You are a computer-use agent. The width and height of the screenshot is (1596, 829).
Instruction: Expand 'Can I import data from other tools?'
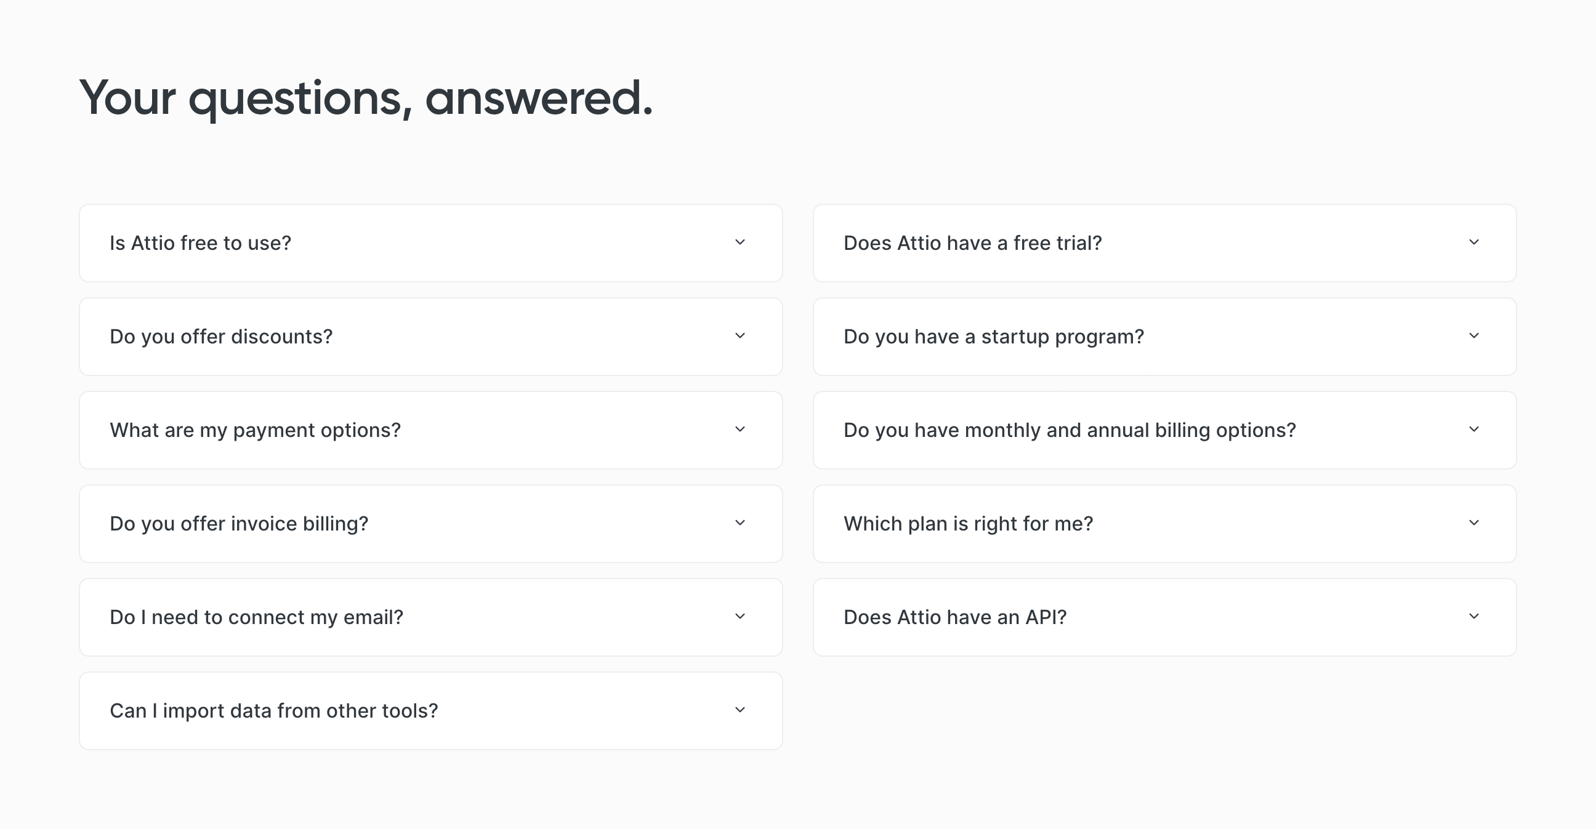[x=430, y=710]
